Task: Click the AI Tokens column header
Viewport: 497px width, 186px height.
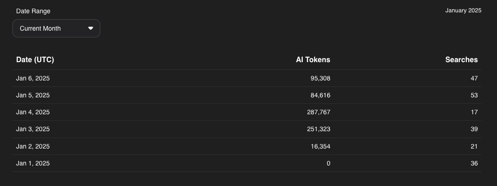Action: 313,59
